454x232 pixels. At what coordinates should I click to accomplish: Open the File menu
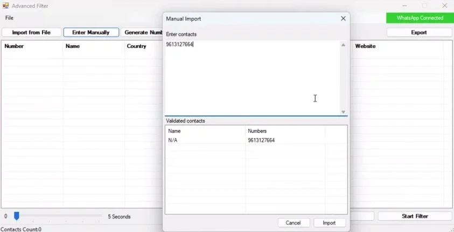pos(9,18)
